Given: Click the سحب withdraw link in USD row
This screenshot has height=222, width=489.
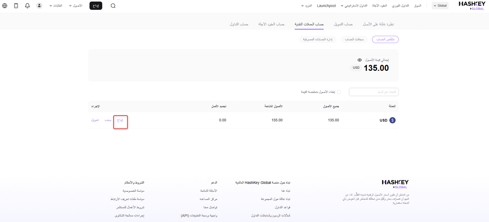Looking at the screenshot, I should (108, 120).
